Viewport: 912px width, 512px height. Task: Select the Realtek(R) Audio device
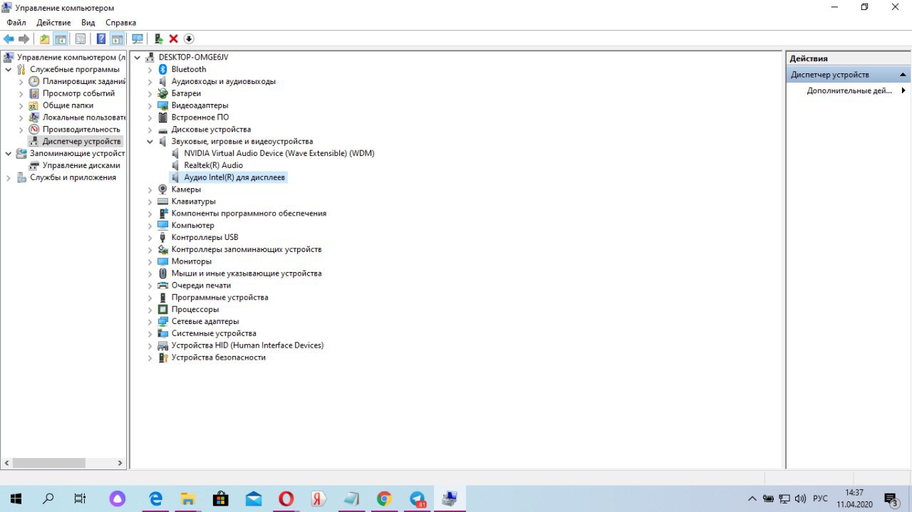pos(213,165)
